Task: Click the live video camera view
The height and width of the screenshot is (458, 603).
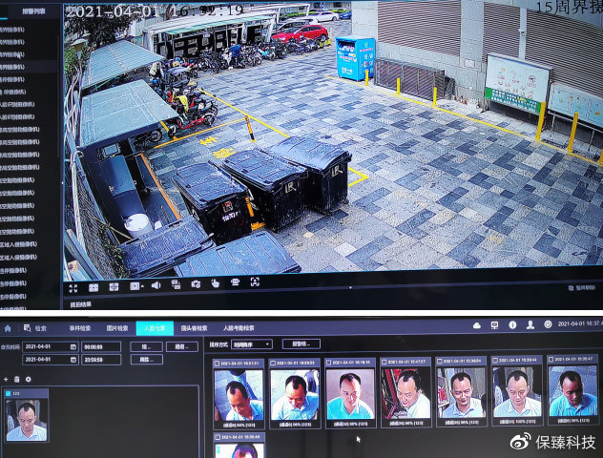Action: 333,138
